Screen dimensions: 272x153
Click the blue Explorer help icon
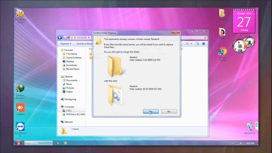[x=204, y=43]
